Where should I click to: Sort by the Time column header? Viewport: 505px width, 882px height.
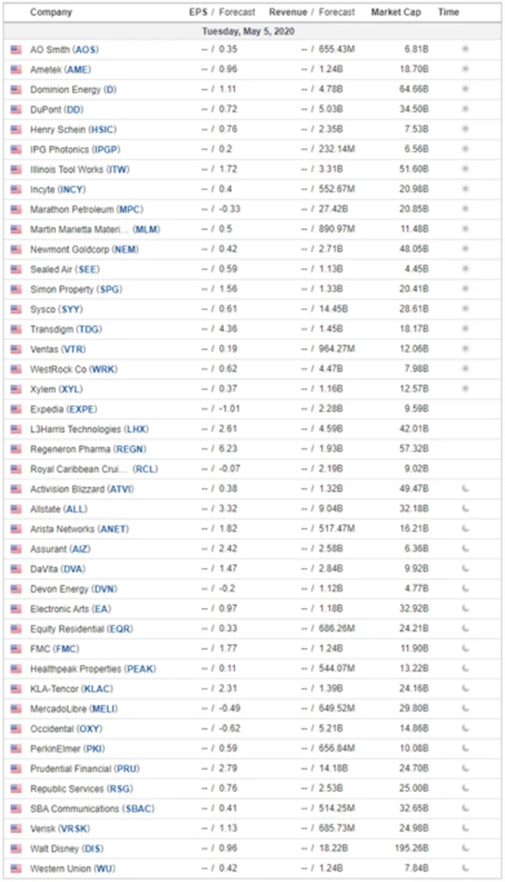(x=448, y=13)
